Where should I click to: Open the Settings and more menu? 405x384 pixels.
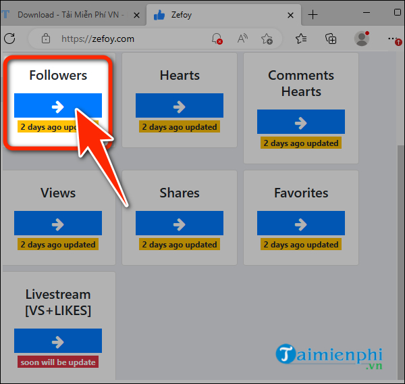[394, 39]
